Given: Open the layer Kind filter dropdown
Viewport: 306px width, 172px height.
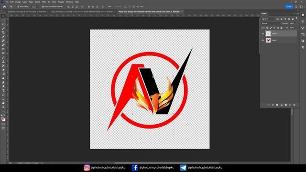Looking at the screenshot, I should tap(268, 19).
